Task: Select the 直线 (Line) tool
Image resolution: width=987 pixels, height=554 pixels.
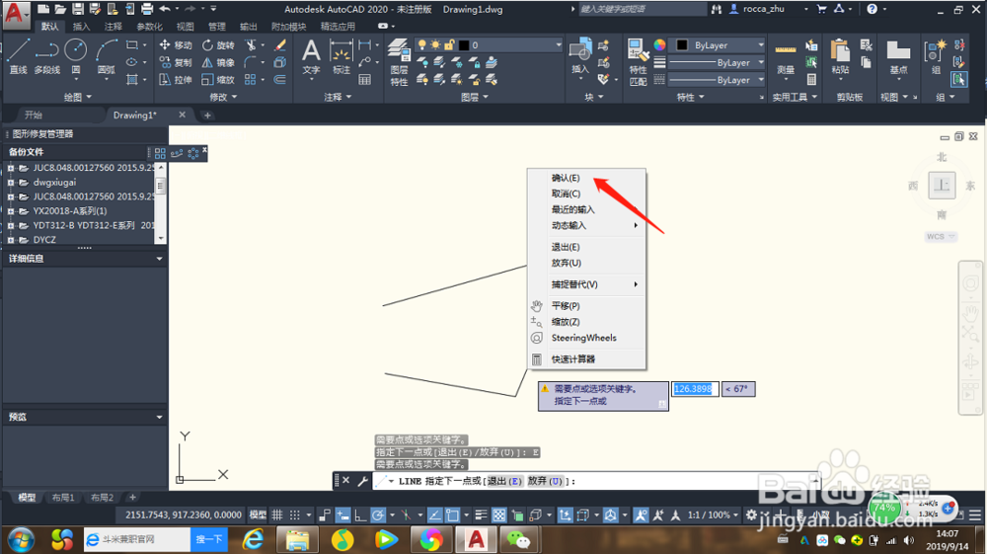Action: click(18, 56)
